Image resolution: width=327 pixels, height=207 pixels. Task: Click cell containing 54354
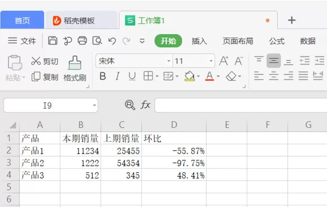pyautogui.click(x=121, y=163)
